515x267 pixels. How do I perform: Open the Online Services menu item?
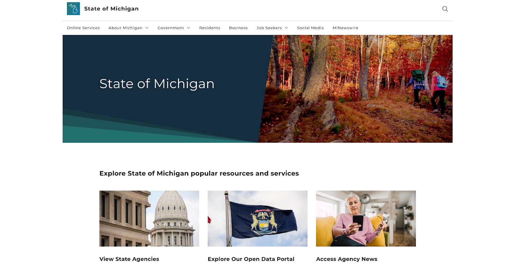[83, 28]
